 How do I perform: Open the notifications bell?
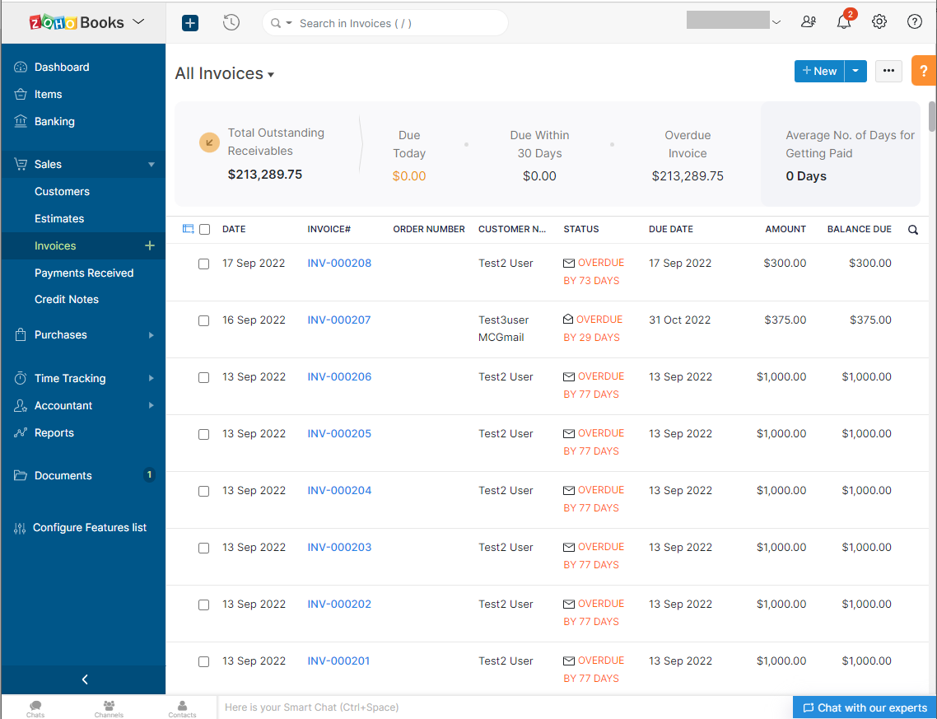click(x=844, y=22)
